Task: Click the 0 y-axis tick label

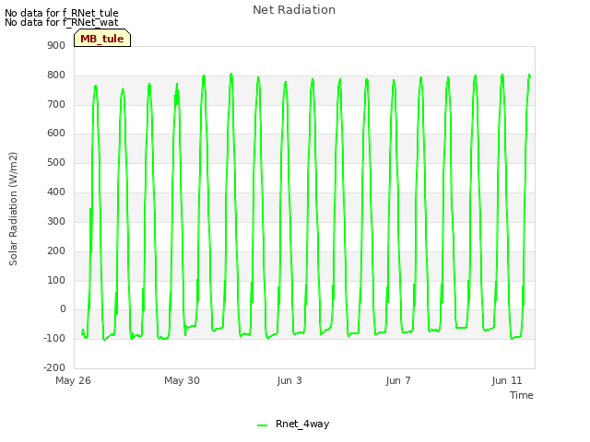Action: click(63, 309)
